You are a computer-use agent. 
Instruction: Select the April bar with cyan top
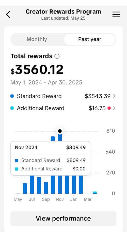[x=95, y=193]
